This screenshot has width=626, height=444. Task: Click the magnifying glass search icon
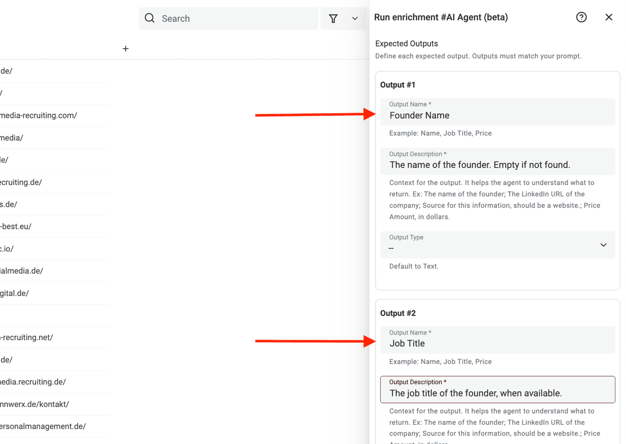(x=150, y=18)
